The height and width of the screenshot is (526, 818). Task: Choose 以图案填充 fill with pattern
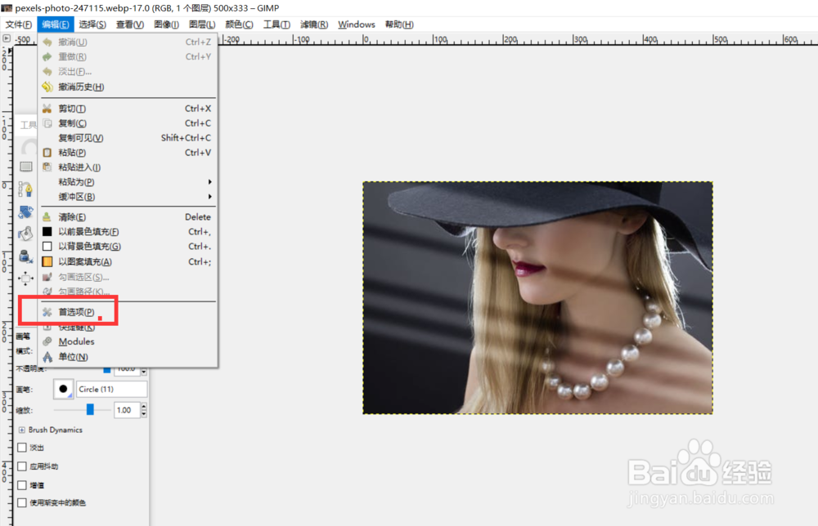tap(128, 261)
